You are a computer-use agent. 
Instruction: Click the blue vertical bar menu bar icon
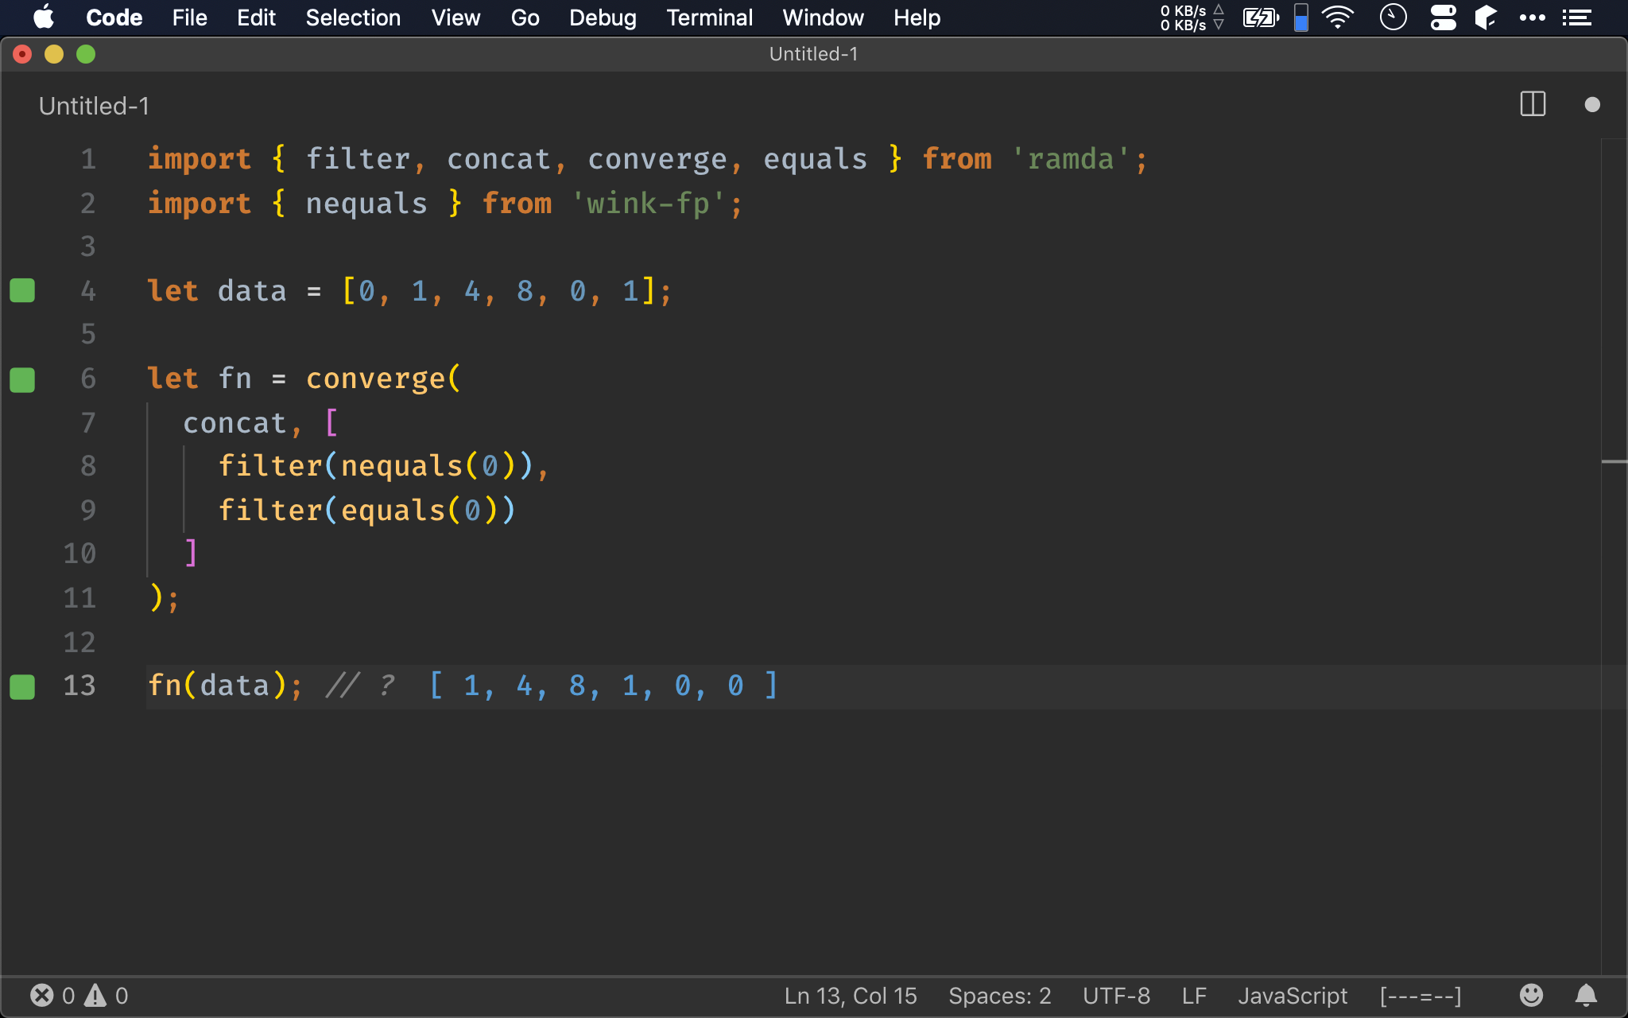1301,17
